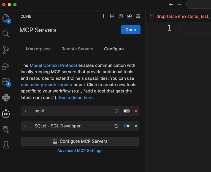Click the Cline settings gear icon
The width and height of the screenshot is (211, 172).
pos(138,16)
